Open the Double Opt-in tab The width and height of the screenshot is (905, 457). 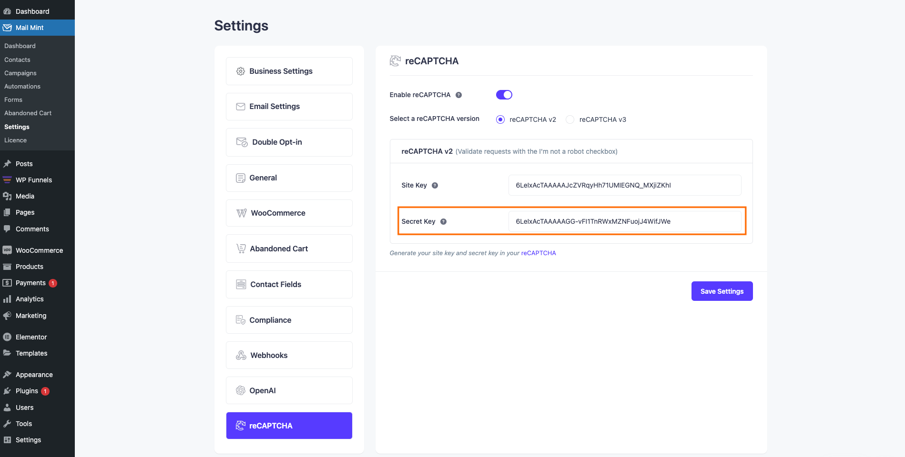pyautogui.click(x=289, y=142)
